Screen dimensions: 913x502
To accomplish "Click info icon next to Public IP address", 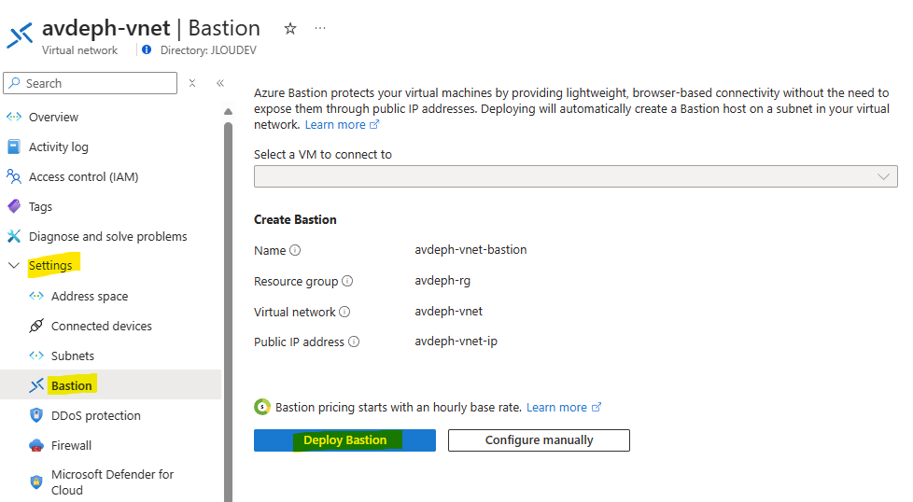I will 354,342.
